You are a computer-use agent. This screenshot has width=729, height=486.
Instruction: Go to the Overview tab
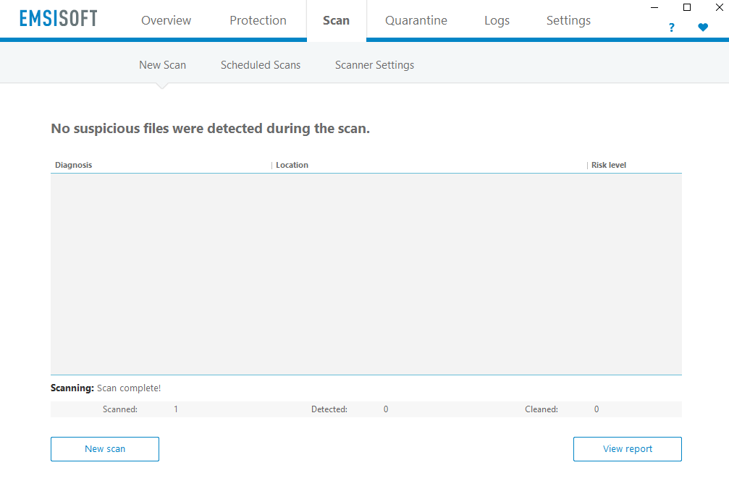[x=166, y=20]
